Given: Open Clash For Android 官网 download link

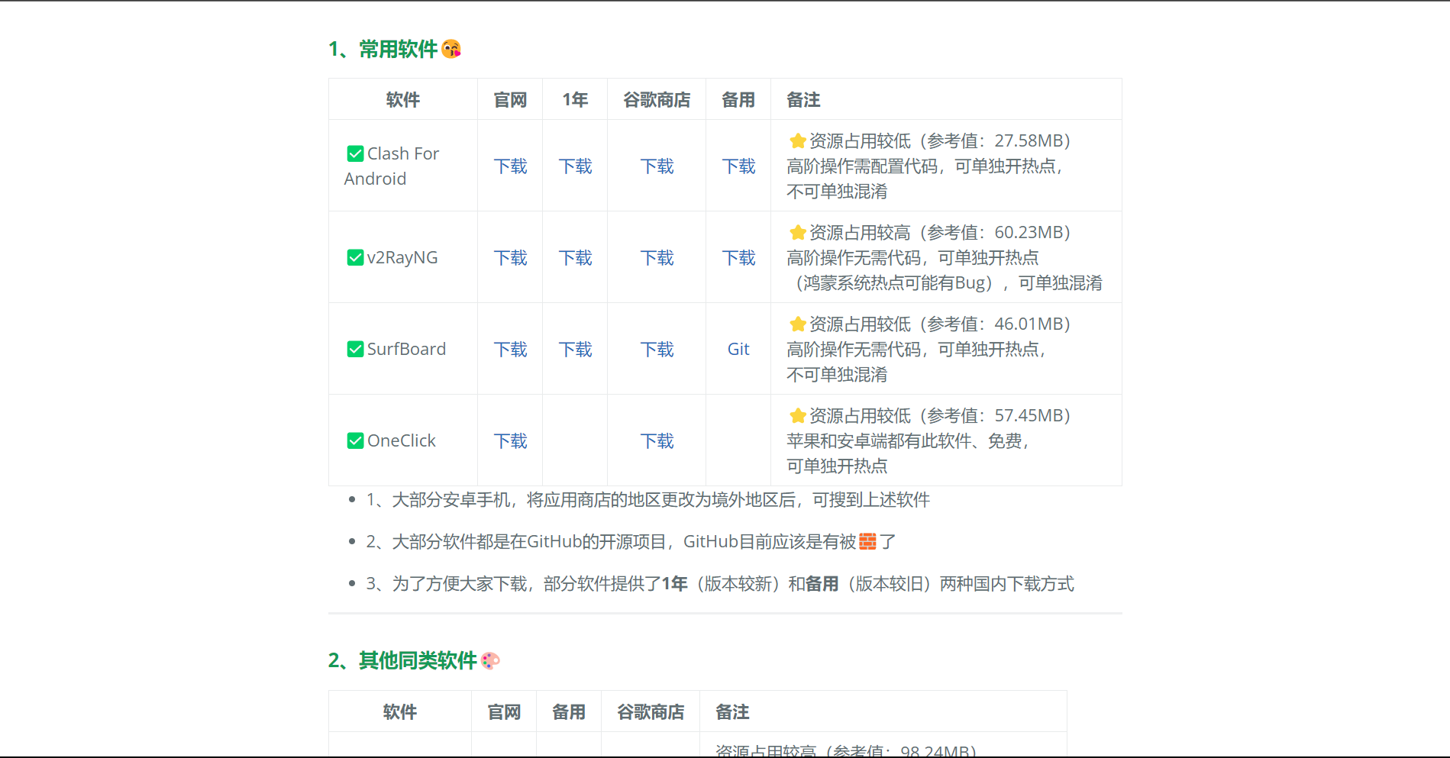Looking at the screenshot, I should point(510,166).
